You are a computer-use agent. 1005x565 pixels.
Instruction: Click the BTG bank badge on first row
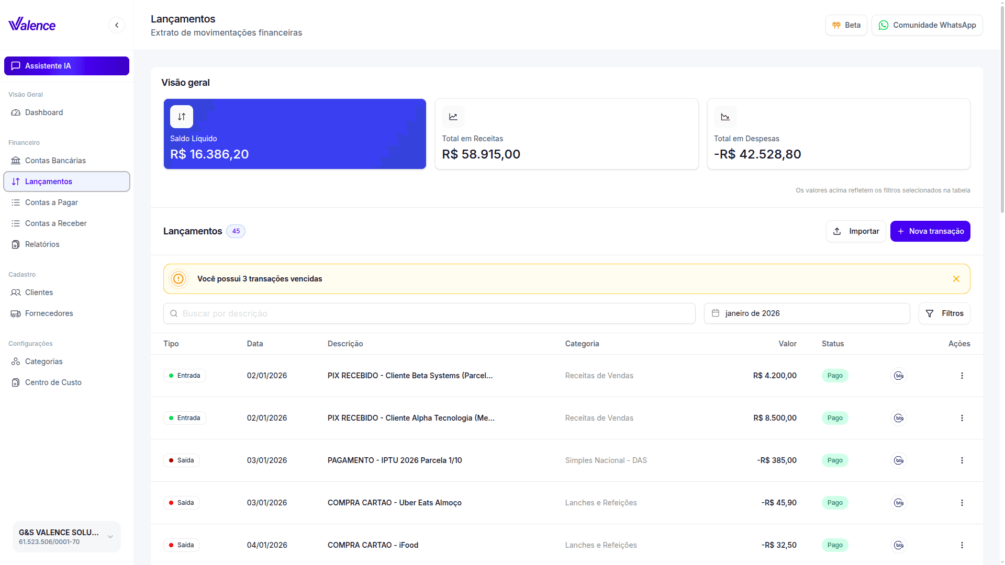pos(899,376)
